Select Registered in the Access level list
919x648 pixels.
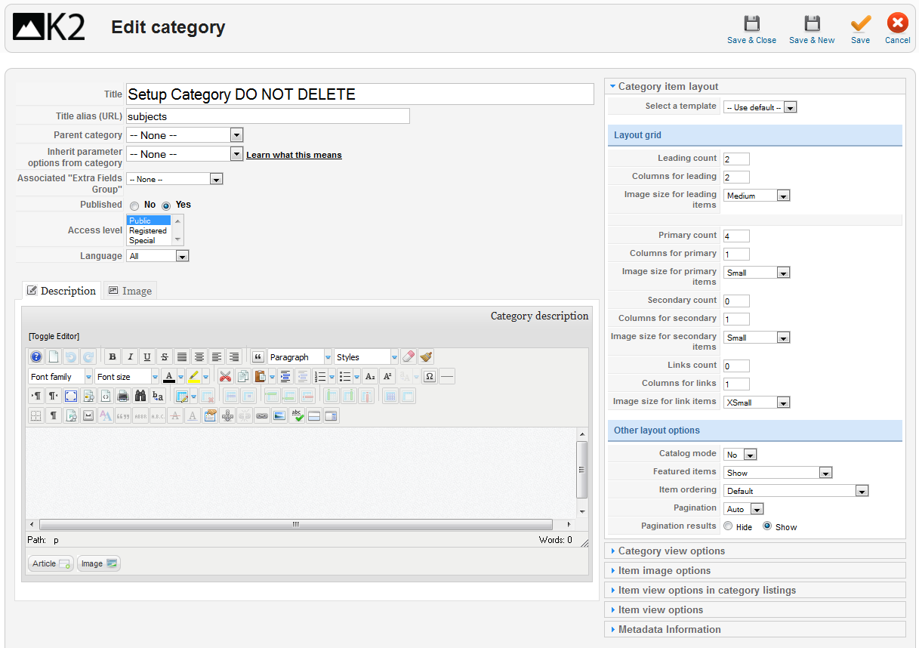pyautogui.click(x=148, y=231)
